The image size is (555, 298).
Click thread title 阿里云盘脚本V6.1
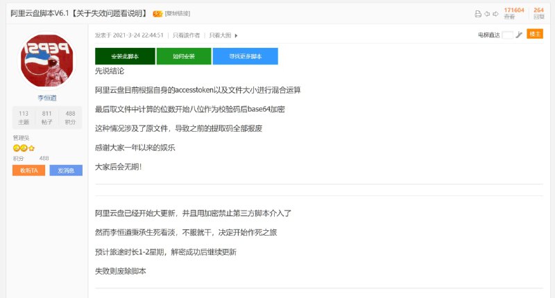pos(78,13)
